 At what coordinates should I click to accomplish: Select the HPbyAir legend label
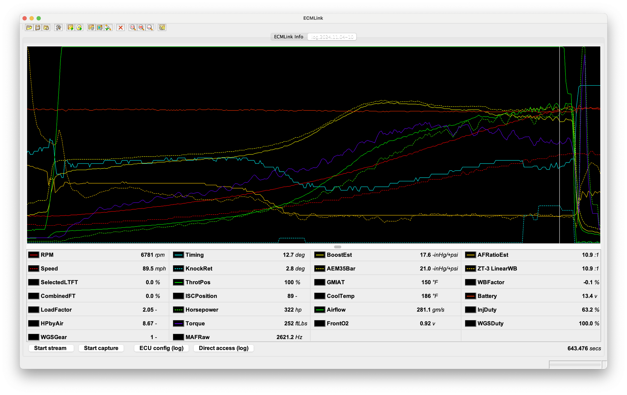coord(52,323)
